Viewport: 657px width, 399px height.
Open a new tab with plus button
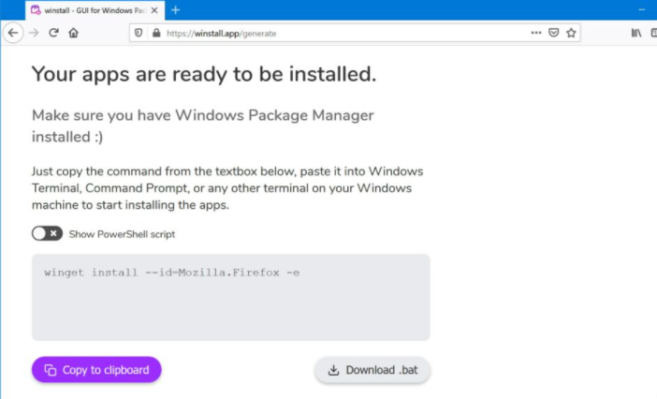[x=176, y=10]
